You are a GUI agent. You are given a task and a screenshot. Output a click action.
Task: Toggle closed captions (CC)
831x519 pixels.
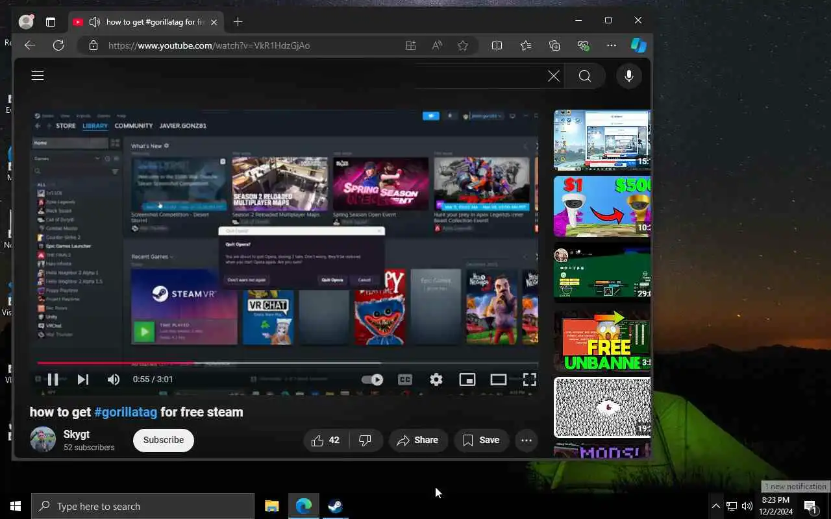point(405,380)
